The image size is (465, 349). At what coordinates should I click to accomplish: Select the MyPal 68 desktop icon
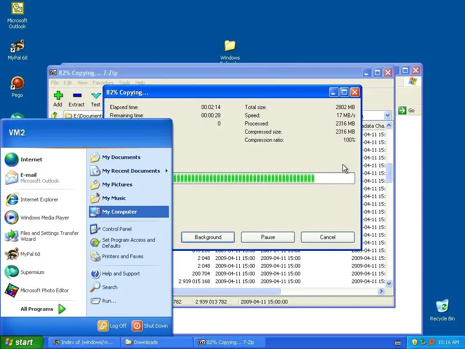pyautogui.click(x=17, y=50)
